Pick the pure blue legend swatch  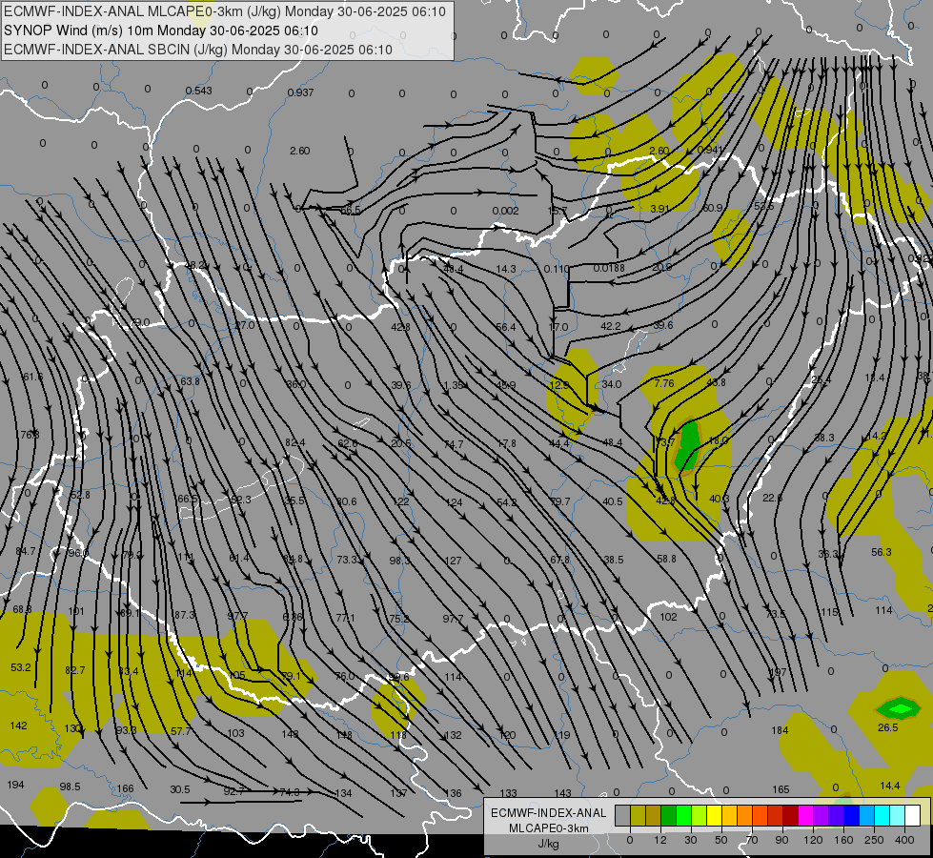[852, 815]
